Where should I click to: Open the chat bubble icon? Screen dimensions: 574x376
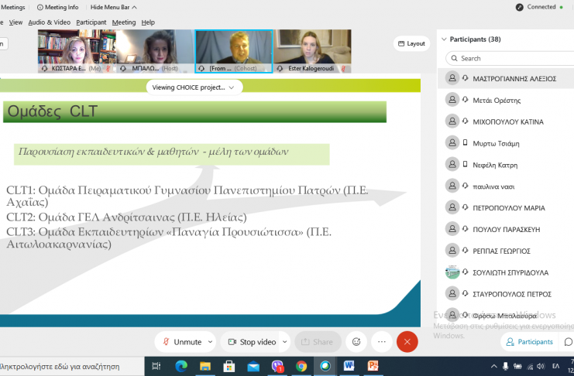pos(568,342)
